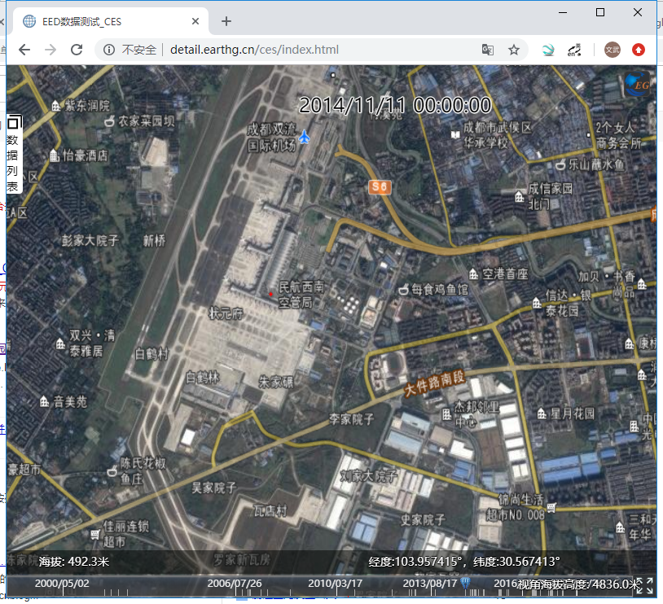This screenshot has height=604, width=663.
Task: Open a new browser tab
Action: (x=226, y=22)
